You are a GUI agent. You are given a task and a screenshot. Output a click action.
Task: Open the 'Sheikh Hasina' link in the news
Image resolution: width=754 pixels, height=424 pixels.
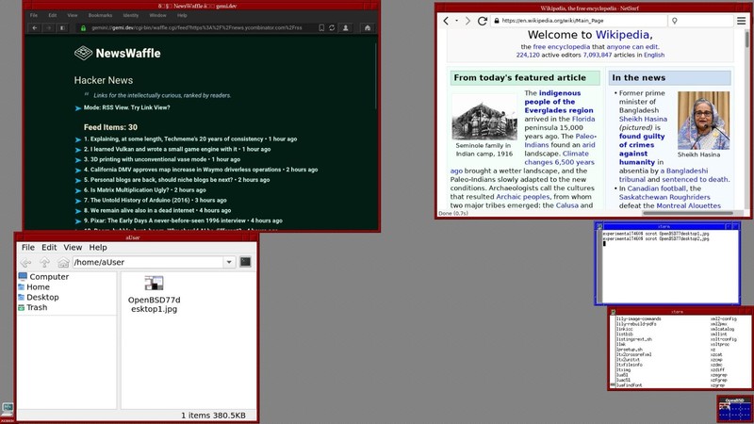pos(643,119)
